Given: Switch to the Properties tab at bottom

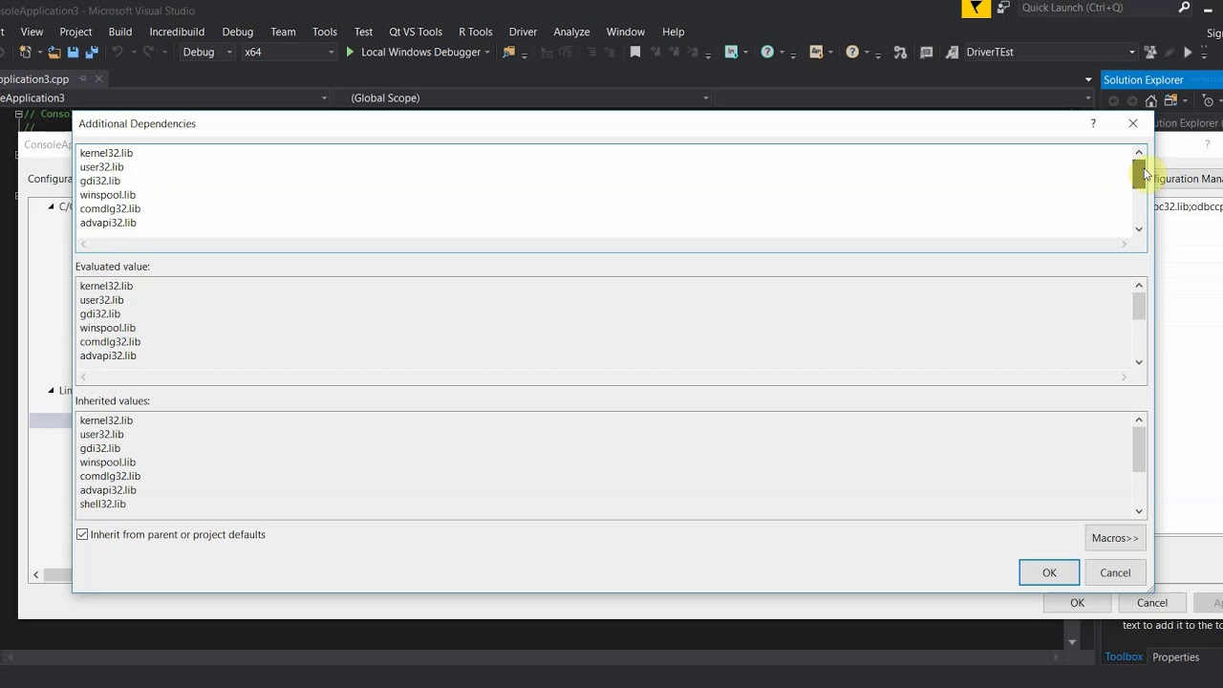Looking at the screenshot, I should [1175, 656].
